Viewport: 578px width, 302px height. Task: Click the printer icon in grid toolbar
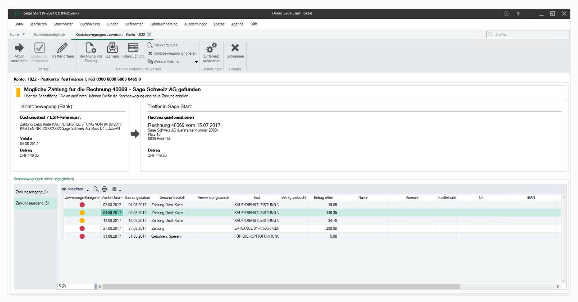(105, 189)
